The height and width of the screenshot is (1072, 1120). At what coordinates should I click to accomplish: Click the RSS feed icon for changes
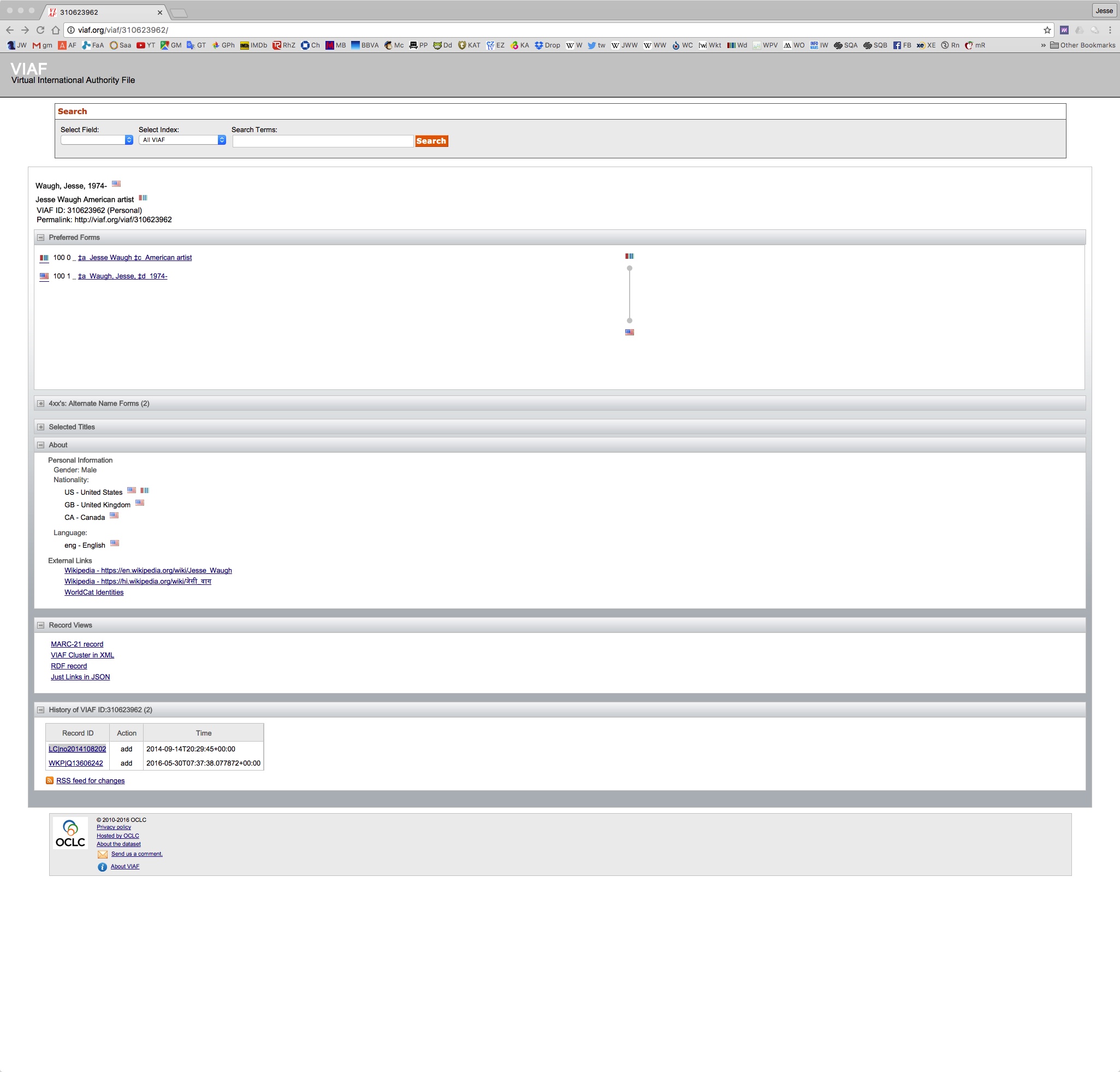point(48,781)
